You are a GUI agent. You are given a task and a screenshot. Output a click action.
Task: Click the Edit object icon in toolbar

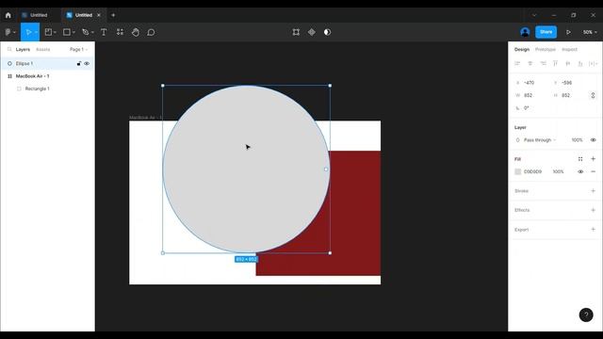click(x=296, y=32)
